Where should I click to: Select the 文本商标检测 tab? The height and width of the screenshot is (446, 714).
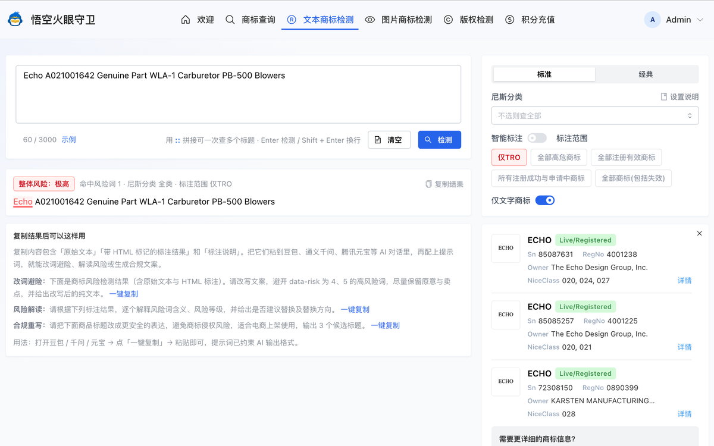[x=320, y=20]
